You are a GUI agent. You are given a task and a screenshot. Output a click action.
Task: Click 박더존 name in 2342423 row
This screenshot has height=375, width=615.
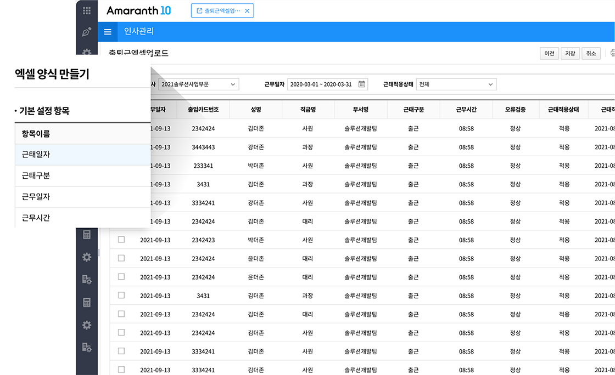pyautogui.click(x=256, y=240)
